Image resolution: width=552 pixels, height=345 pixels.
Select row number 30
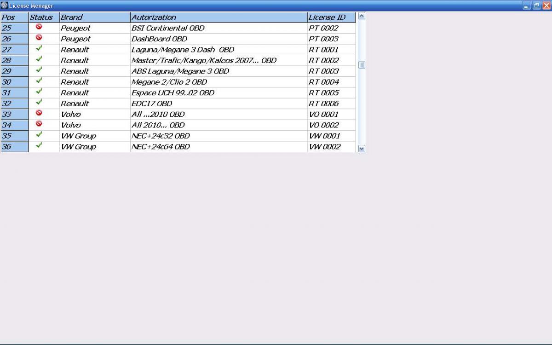coord(15,82)
